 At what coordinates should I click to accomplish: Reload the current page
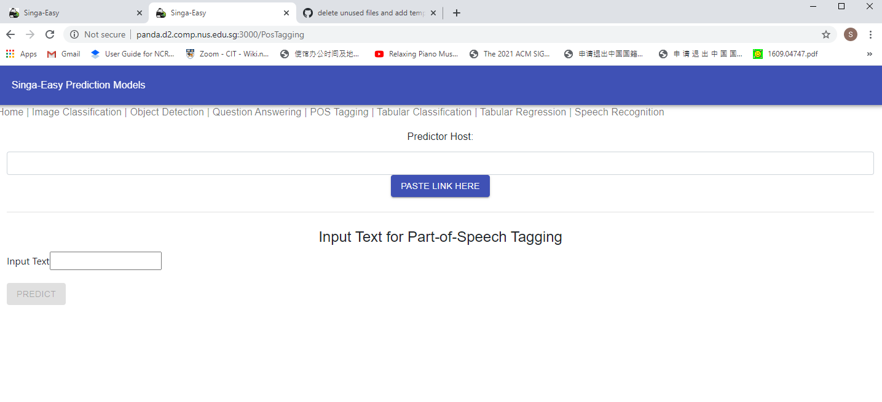pyautogui.click(x=49, y=34)
